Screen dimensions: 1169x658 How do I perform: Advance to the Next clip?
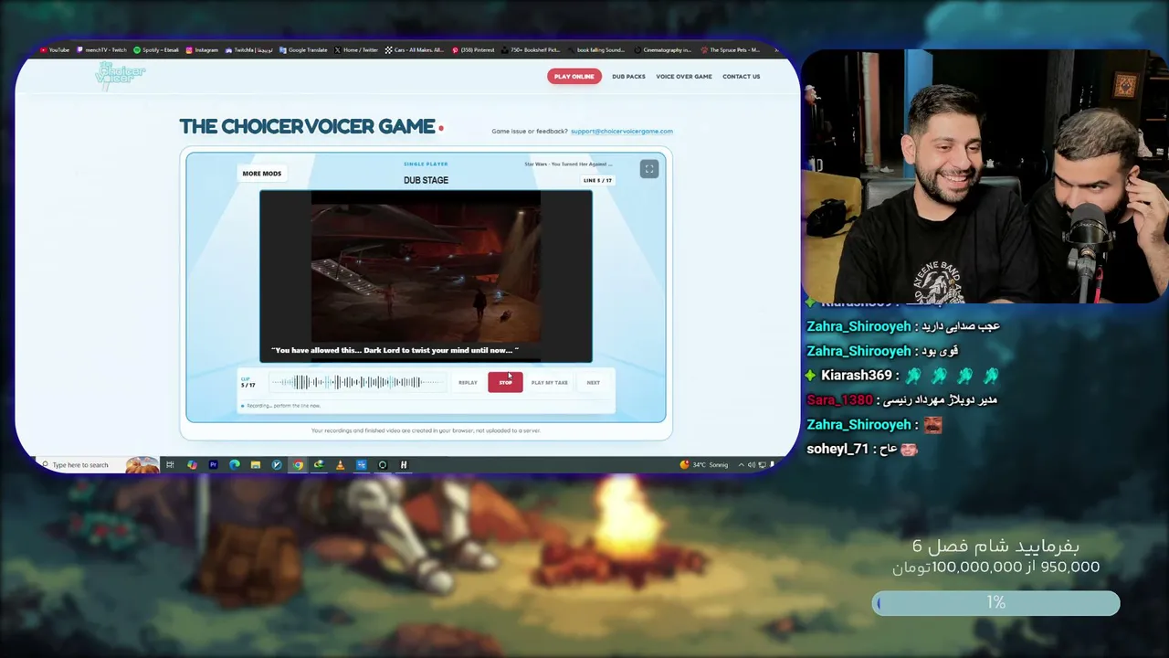(x=594, y=383)
